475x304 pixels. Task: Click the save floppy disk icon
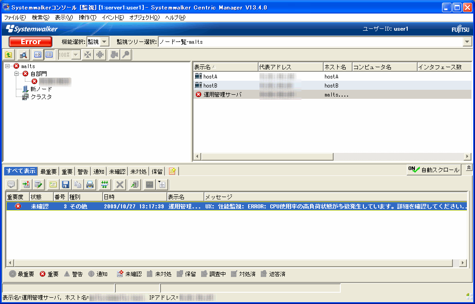point(66,184)
